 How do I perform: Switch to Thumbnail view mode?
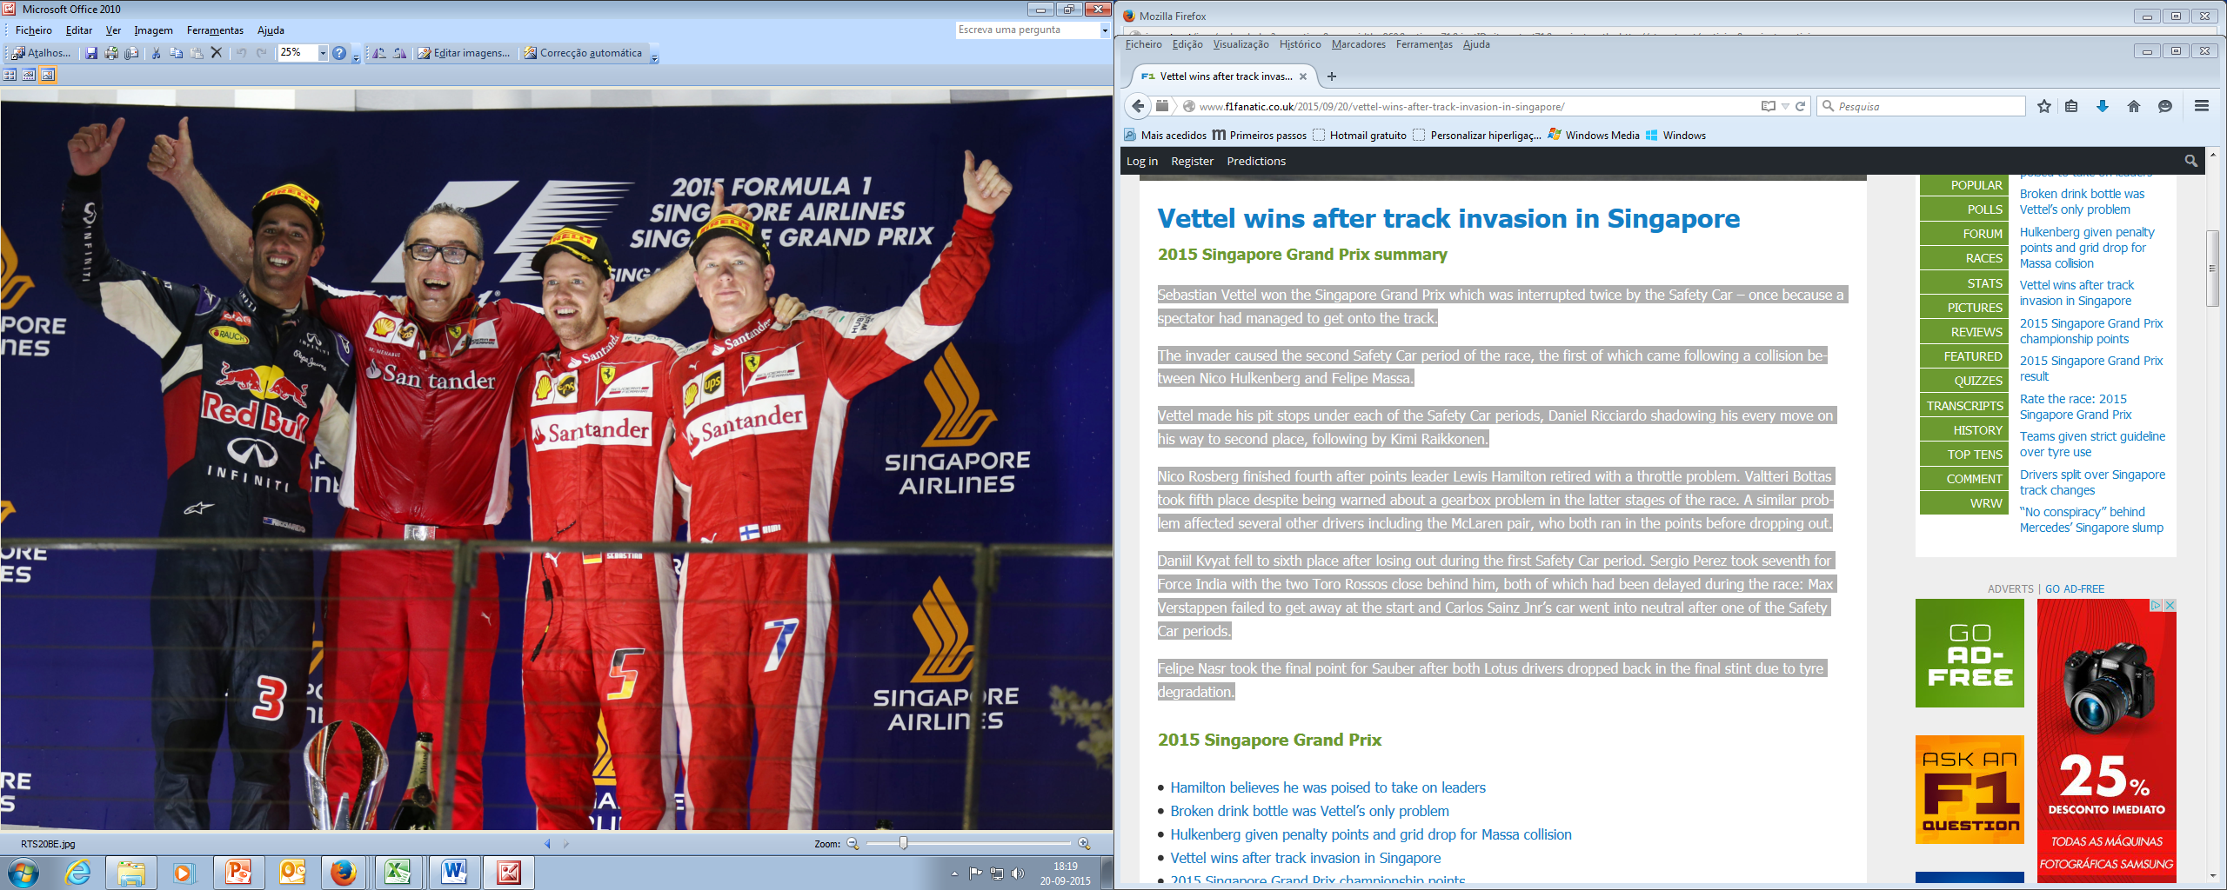[10, 75]
